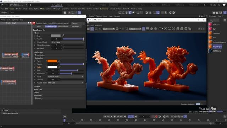Click the save snapshot icon in RenderView toolbar
Viewport: 227px width, 128px height.
(x=178, y=29)
